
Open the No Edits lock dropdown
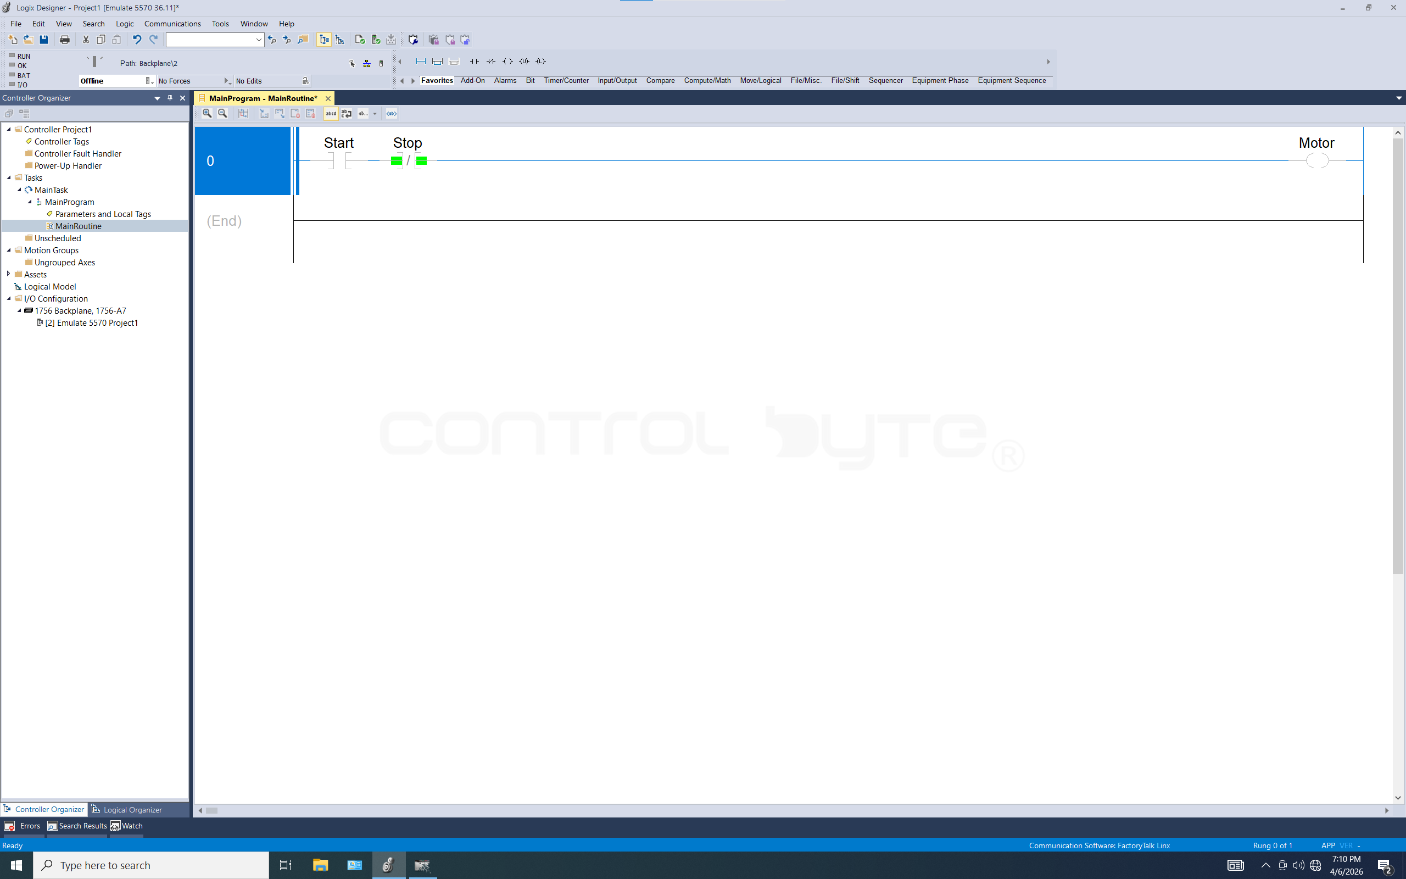(305, 81)
